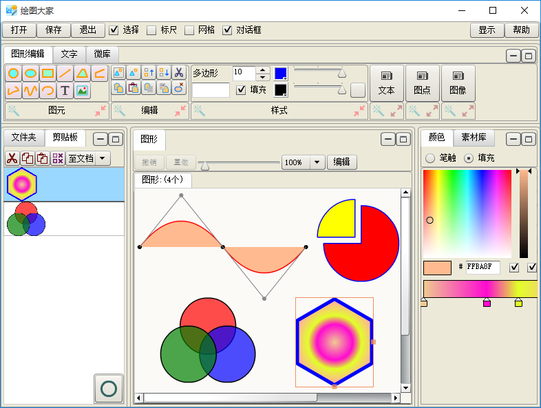Select the straight line tool

[x=65, y=73]
